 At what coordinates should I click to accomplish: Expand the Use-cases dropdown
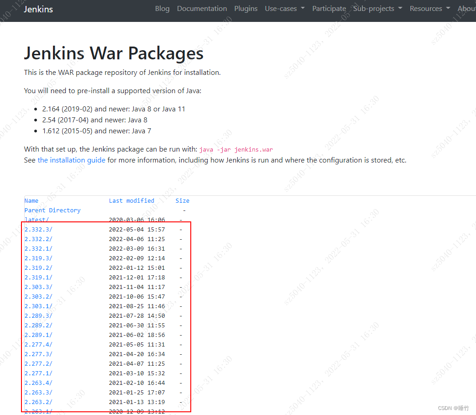click(x=284, y=9)
